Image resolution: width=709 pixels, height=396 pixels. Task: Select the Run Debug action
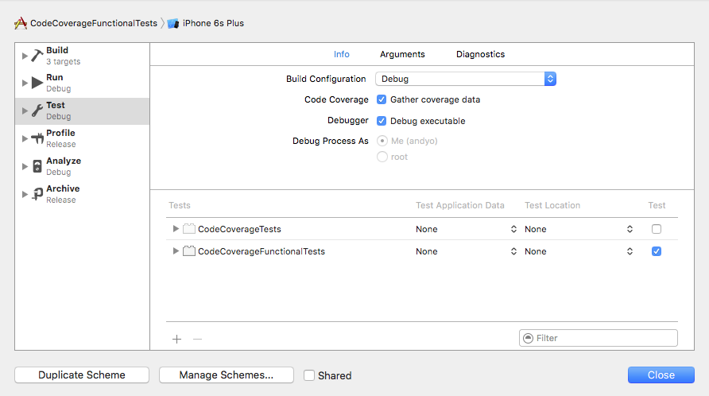pyautogui.click(x=83, y=83)
